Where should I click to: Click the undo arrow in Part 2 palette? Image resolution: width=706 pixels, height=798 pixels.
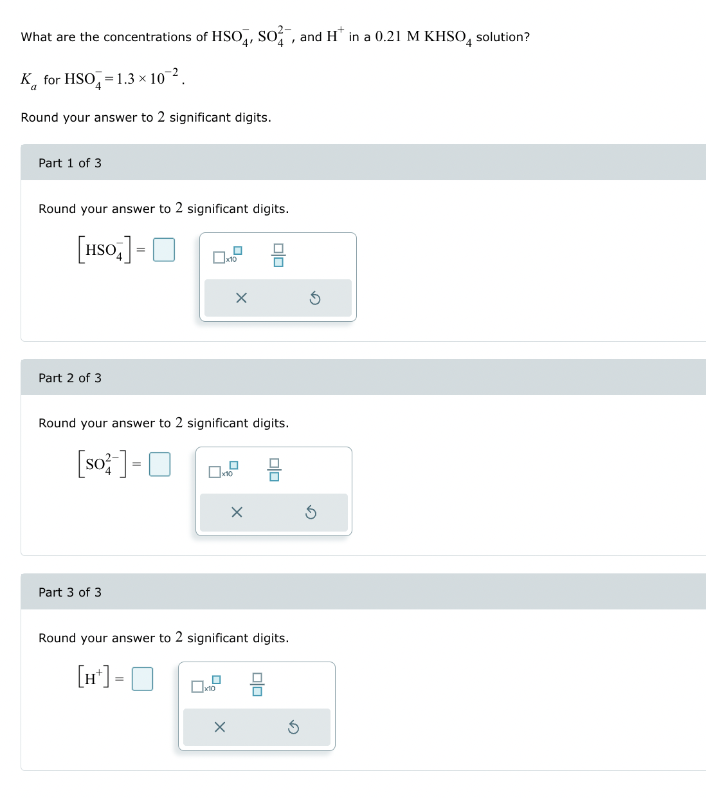click(311, 512)
